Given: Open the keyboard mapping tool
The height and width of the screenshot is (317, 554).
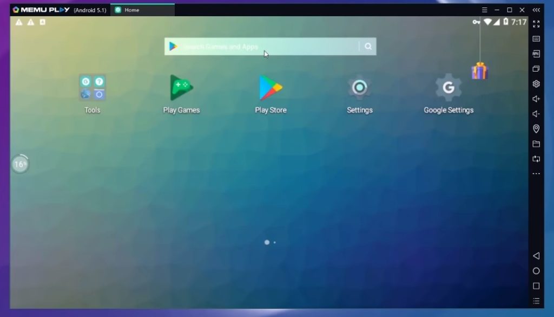Looking at the screenshot, I should (x=536, y=39).
